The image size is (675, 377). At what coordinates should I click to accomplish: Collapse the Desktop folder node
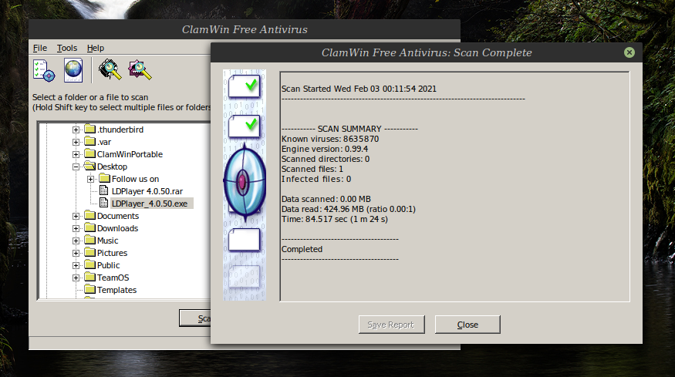tap(76, 167)
